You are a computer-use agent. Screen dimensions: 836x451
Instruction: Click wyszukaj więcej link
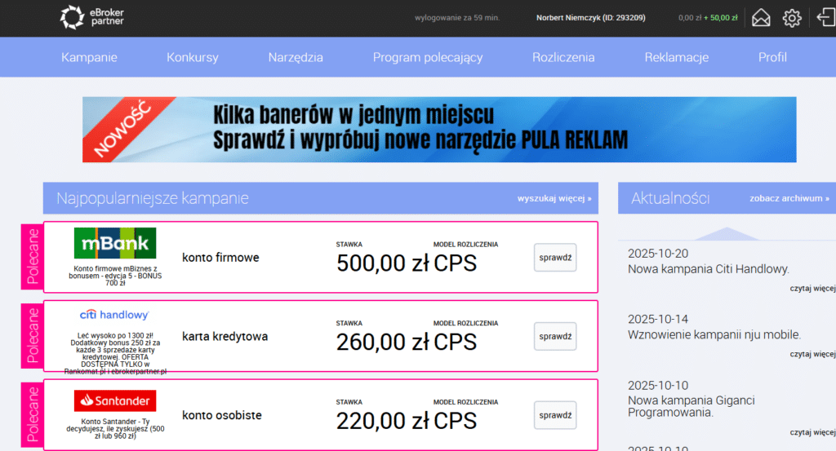point(554,199)
